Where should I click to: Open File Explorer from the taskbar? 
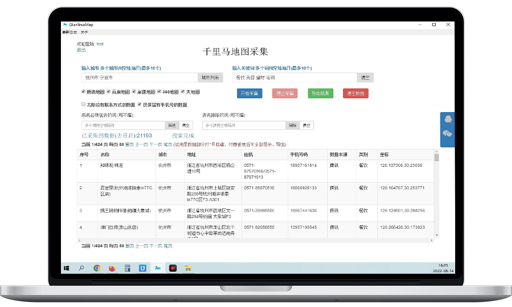pos(188,268)
